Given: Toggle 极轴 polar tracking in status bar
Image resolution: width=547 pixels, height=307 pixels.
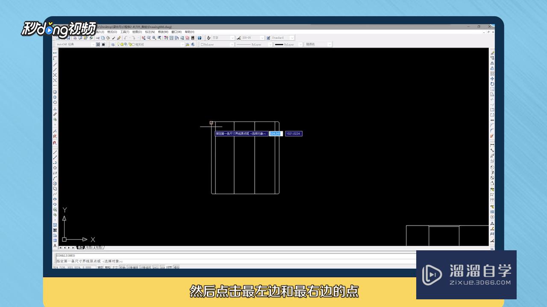Looking at the screenshot, I should pyautogui.click(x=123, y=267).
